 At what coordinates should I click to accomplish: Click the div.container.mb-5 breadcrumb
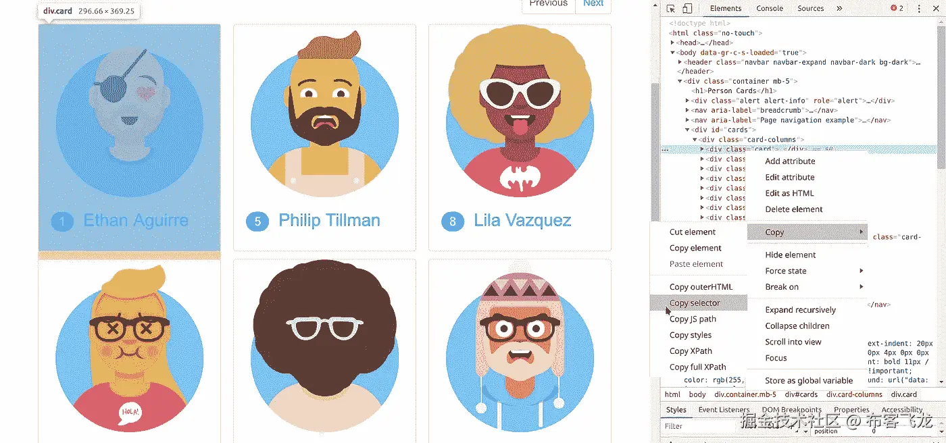click(745, 394)
